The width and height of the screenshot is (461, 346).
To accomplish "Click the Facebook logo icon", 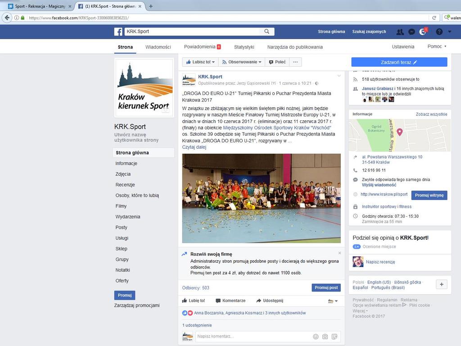I will [118, 32].
